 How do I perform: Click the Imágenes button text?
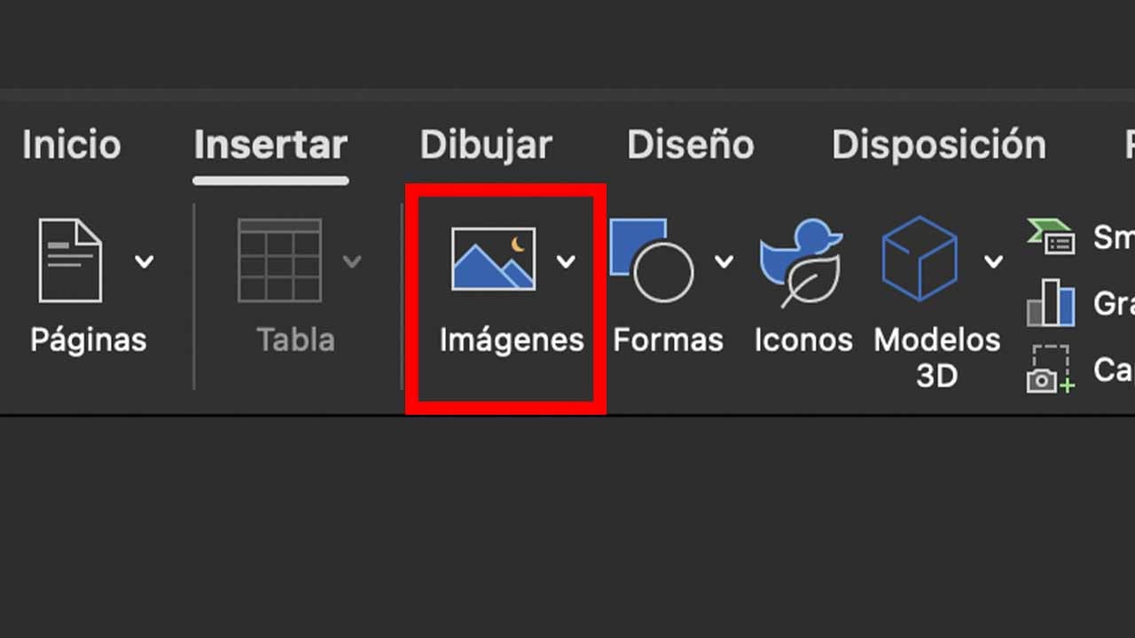pos(511,339)
